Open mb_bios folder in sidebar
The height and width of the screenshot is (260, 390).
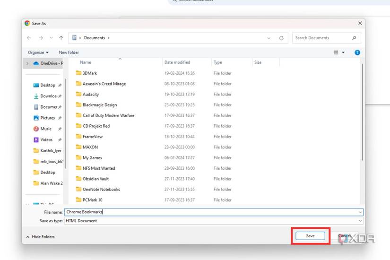pyautogui.click(x=48, y=162)
